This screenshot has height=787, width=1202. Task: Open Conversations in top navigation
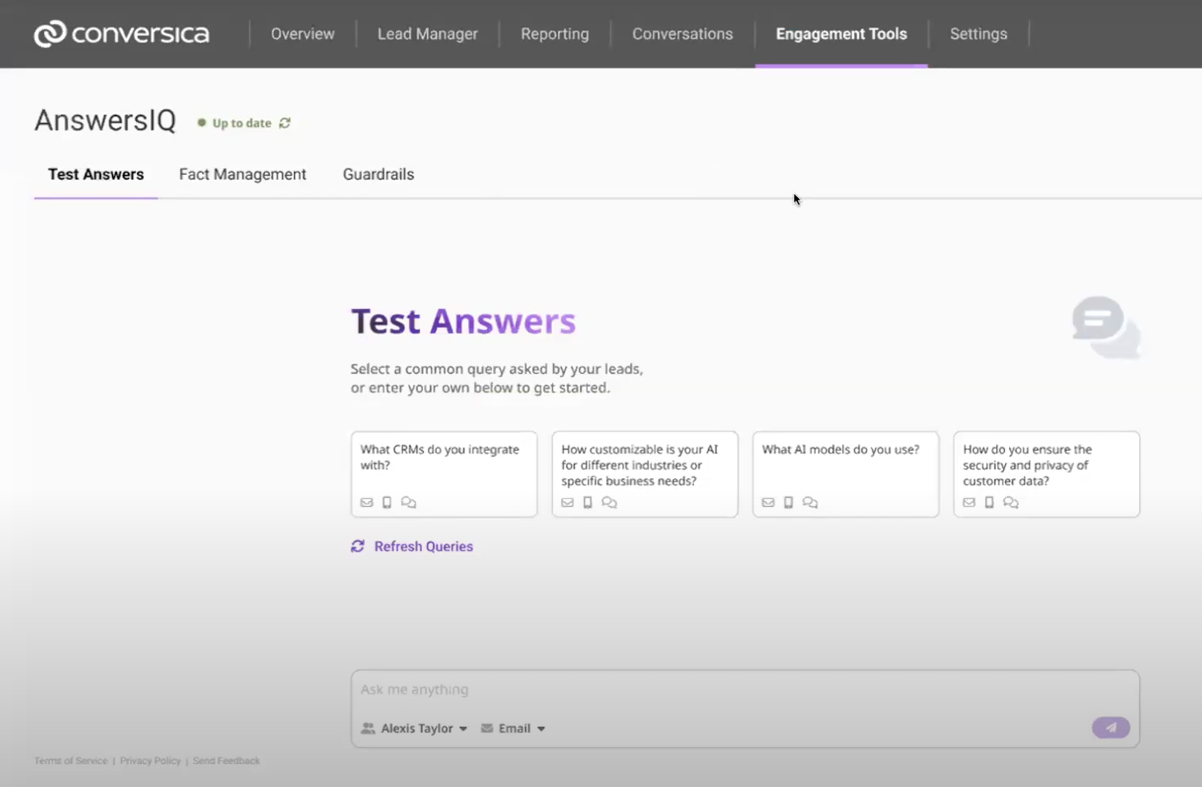682,34
